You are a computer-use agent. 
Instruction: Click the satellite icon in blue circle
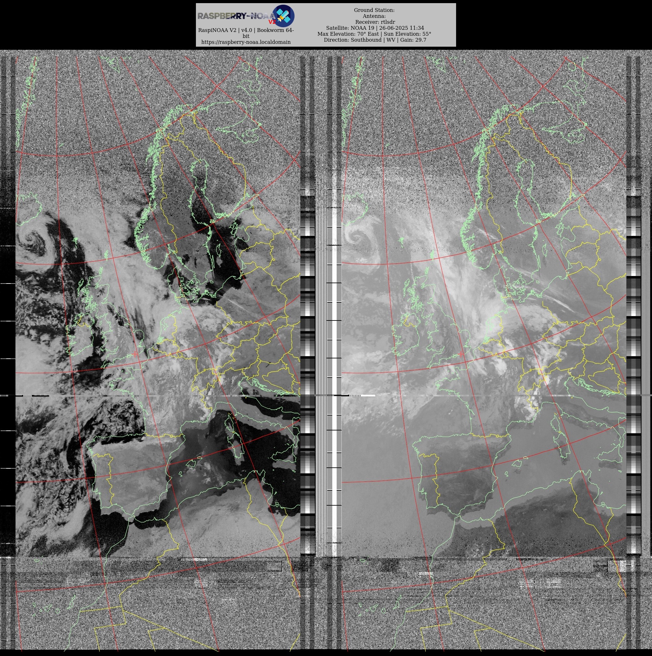[x=284, y=16]
